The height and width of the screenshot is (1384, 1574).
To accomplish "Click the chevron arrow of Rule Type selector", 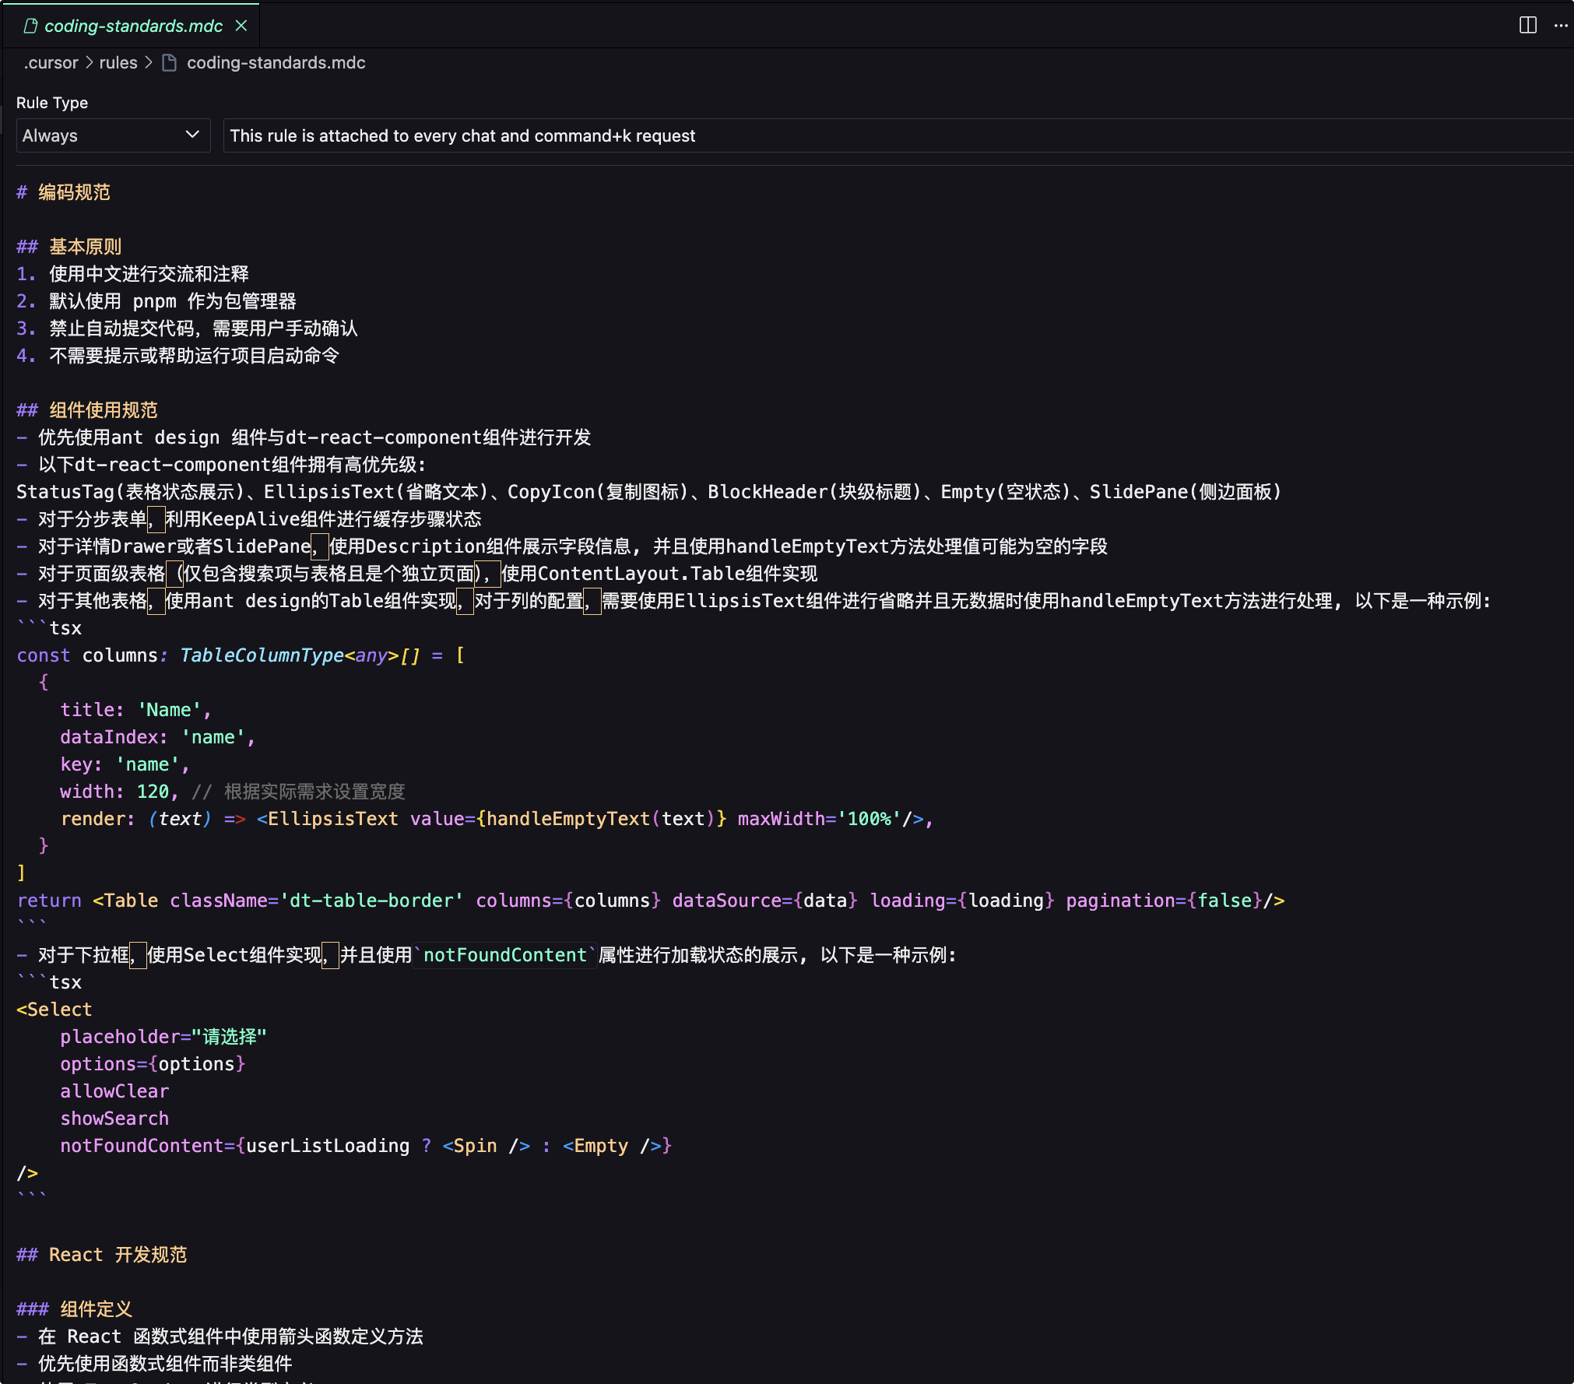I will point(192,135).
